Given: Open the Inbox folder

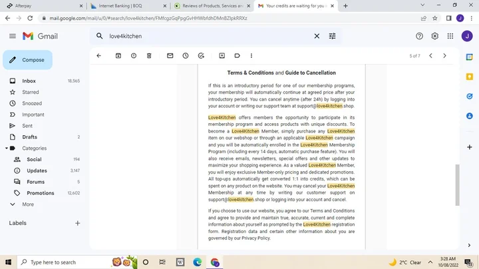Looking at the screenshot, I should coord(29,81).
